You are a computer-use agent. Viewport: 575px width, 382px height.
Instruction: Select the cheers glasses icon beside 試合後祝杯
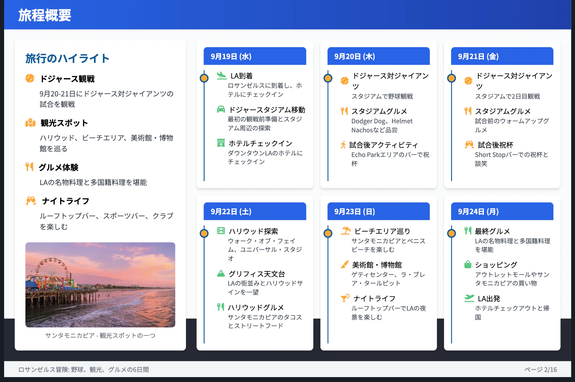point(469,145)
